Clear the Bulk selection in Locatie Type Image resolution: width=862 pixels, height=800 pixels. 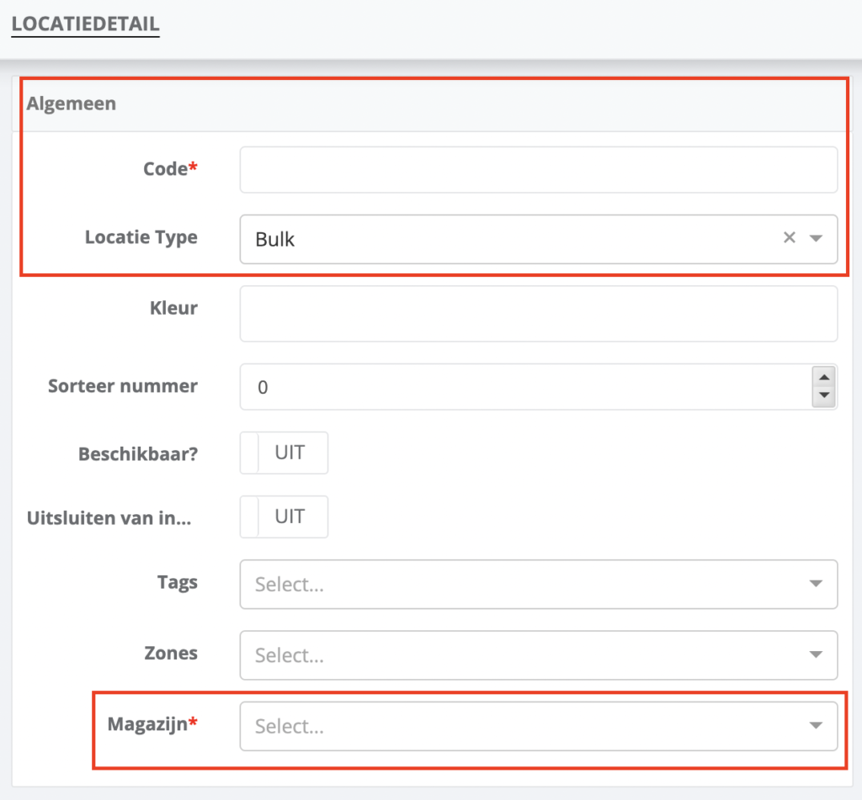[789, 237]
